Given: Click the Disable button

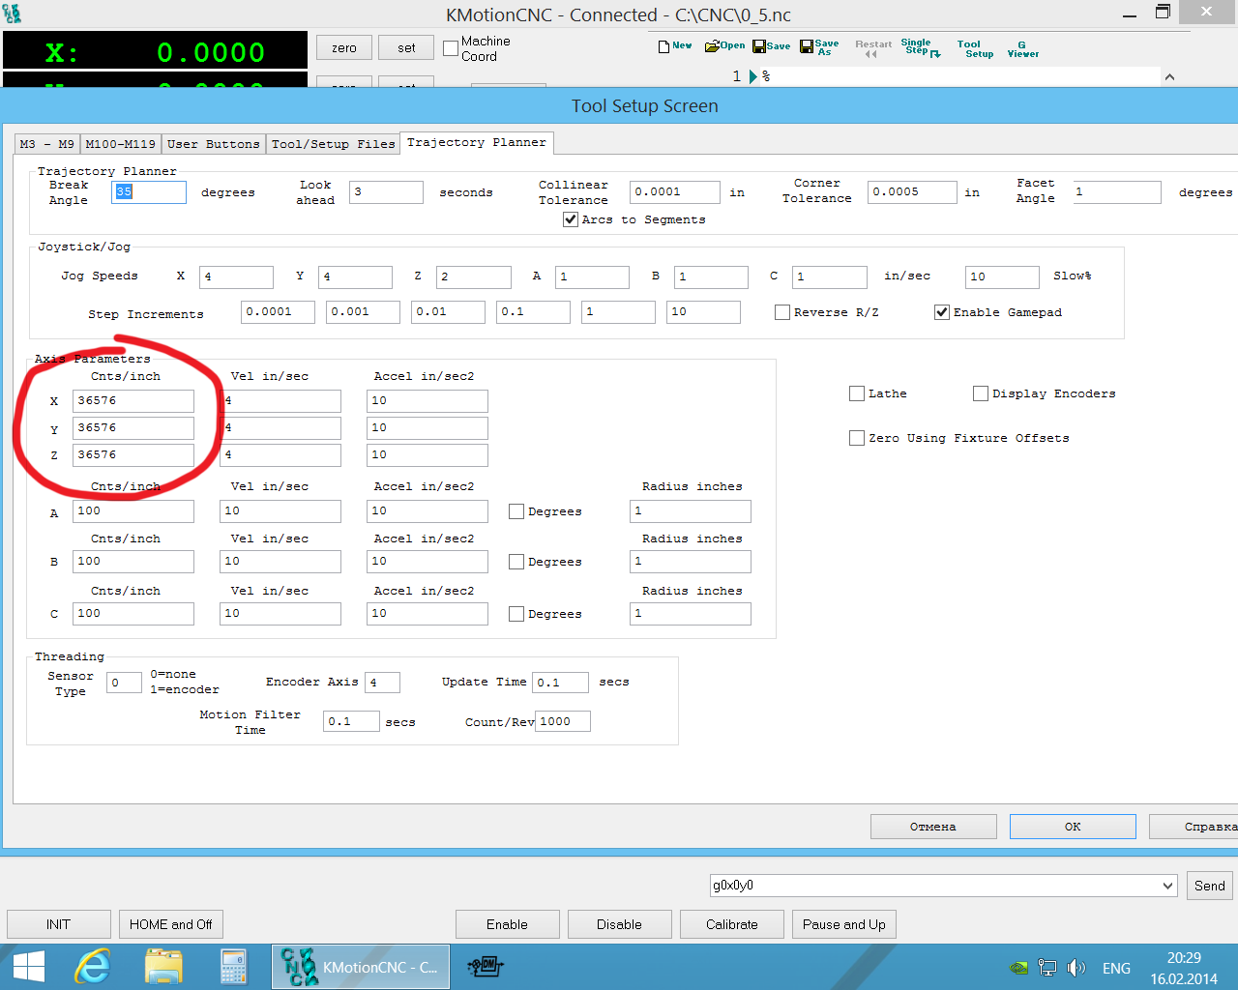Looking at the screenshot, I should pos(620,924).
